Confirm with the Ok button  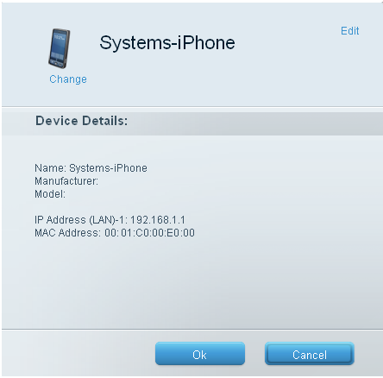tap(200, 354)
